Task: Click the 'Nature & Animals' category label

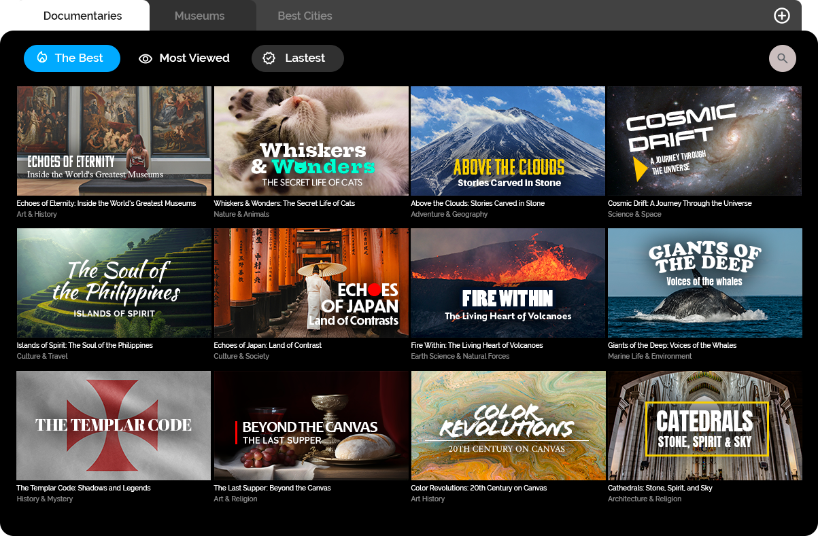Action: pos(241,214)
